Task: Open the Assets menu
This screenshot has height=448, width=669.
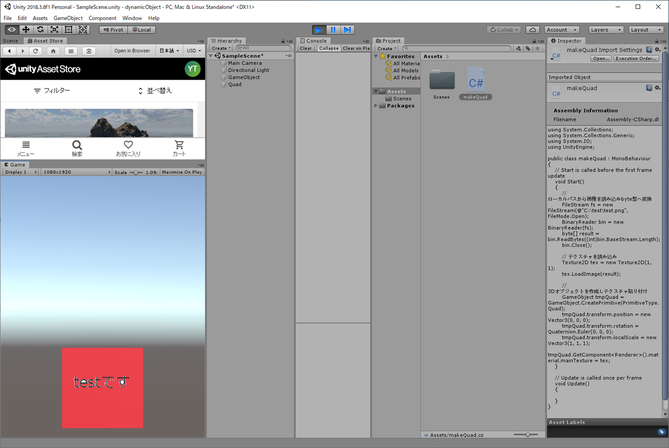Action: pyautogui.click(x=40, y=18)
